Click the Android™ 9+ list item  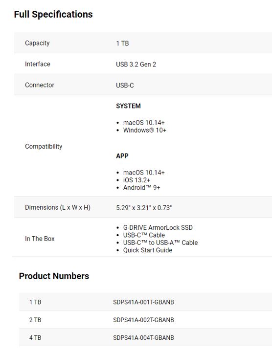tap(141, 188)
